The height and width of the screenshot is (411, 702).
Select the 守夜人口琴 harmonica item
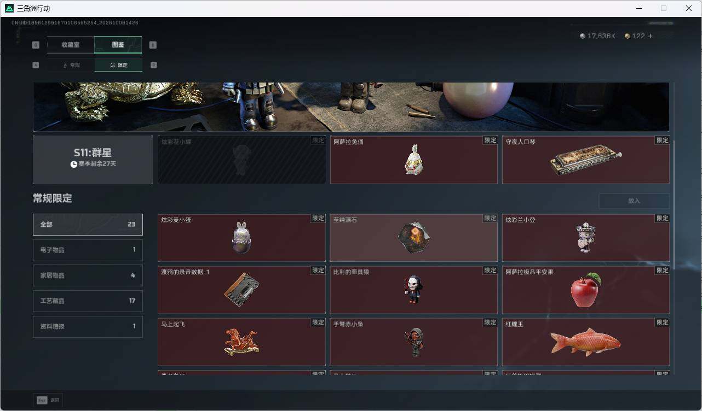[586, 160]
